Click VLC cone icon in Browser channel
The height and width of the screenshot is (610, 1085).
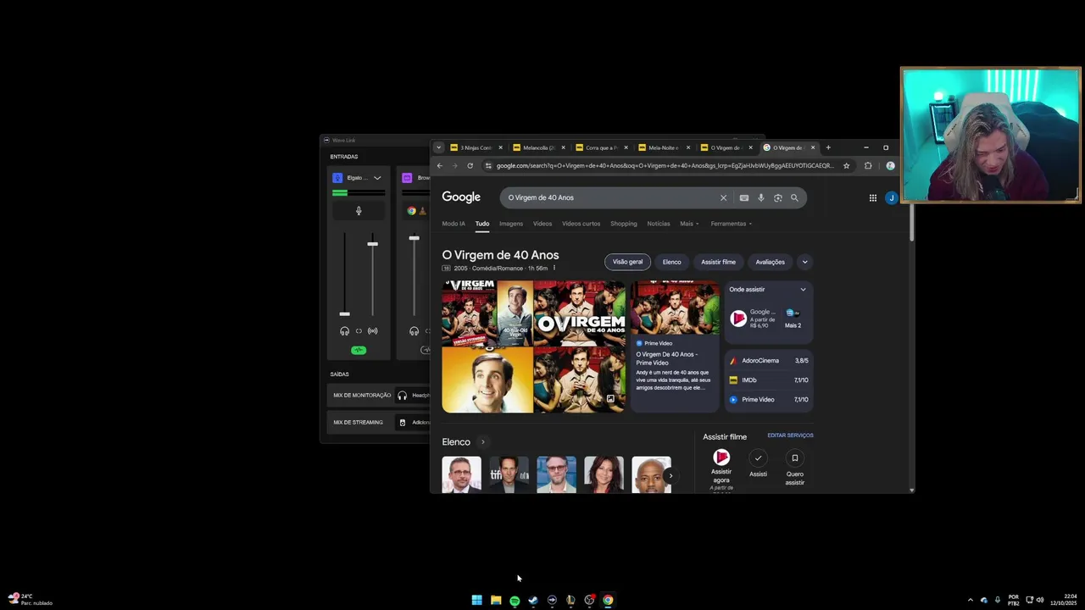[x=422, y=211]
